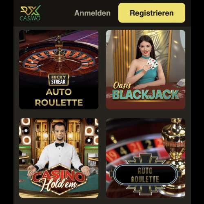Click the art deco Auto Roulette badge
This screenshot has height=204, width=204.
(145, 175)
